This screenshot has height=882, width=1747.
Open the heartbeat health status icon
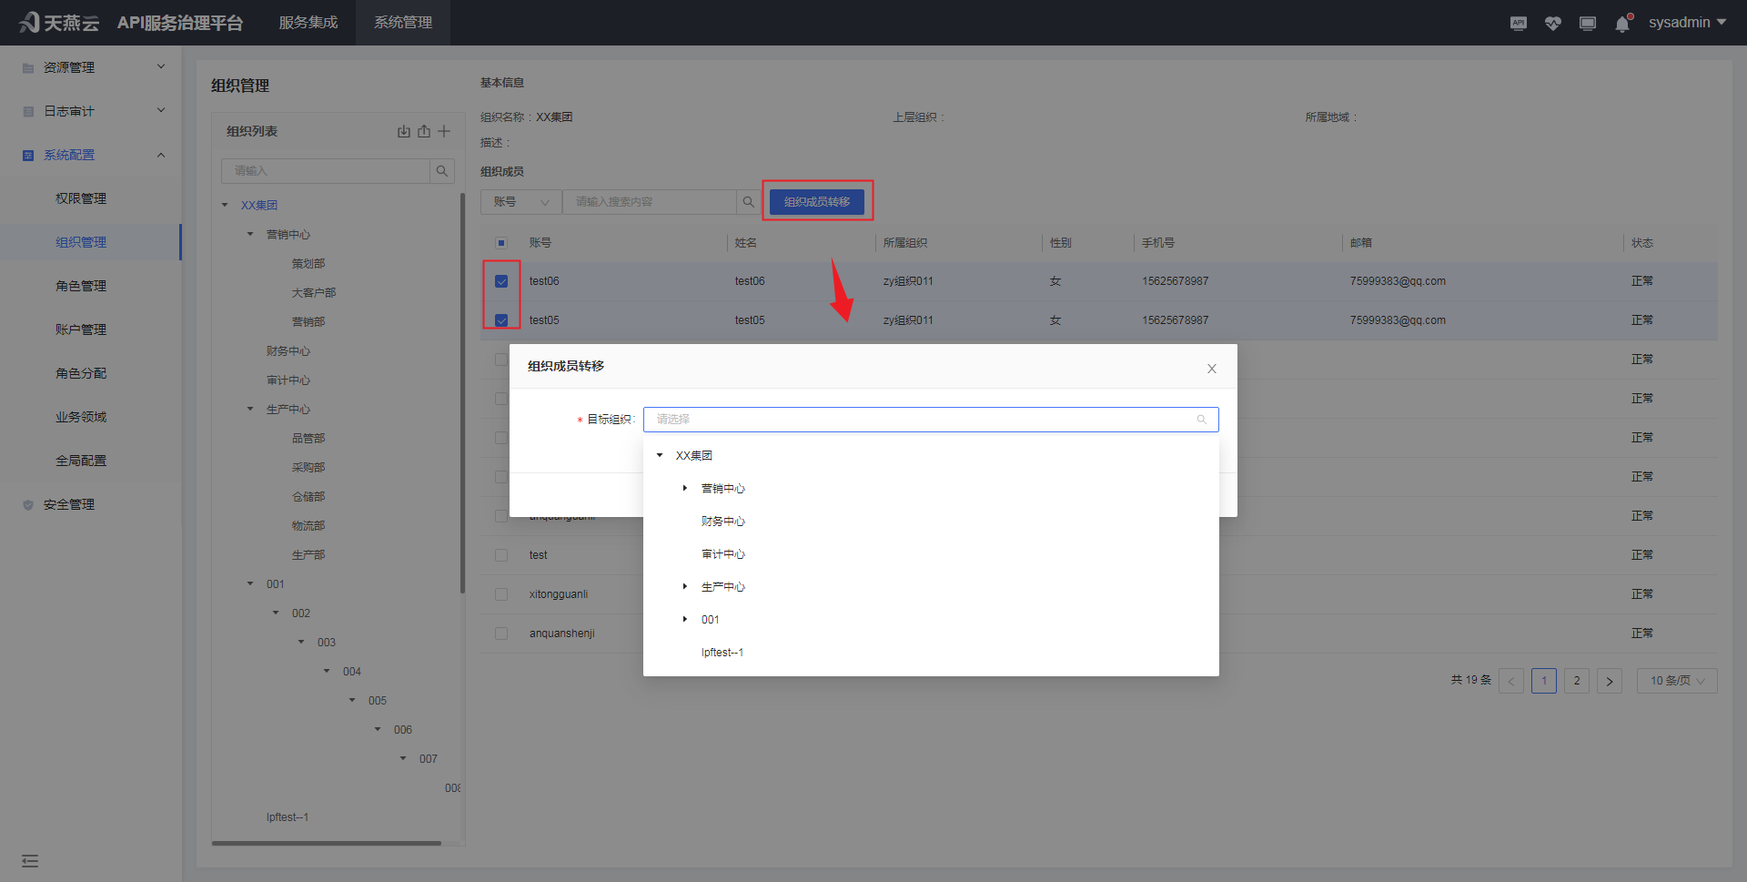pyautogui.click(x=1552, y=23)
